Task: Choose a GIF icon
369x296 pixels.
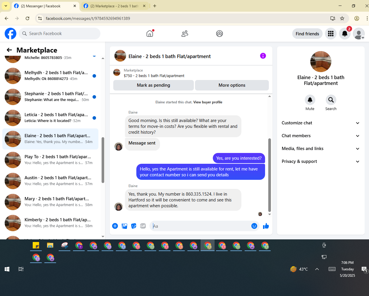Action: (x=143, y=226)
